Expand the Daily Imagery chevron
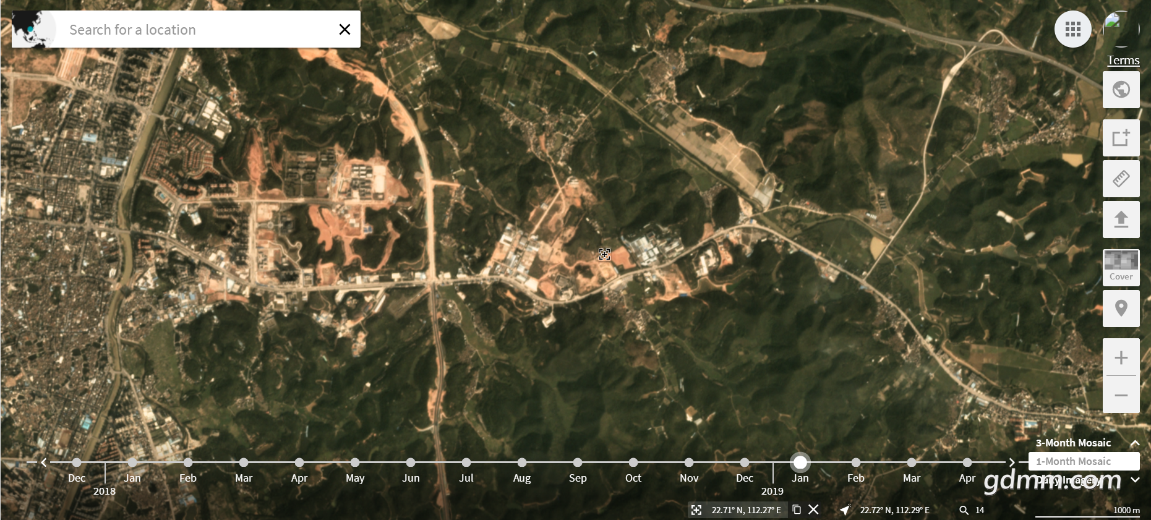 [x=1135, y=480]
